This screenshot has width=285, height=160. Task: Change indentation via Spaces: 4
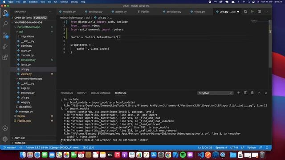coord(221,148)
